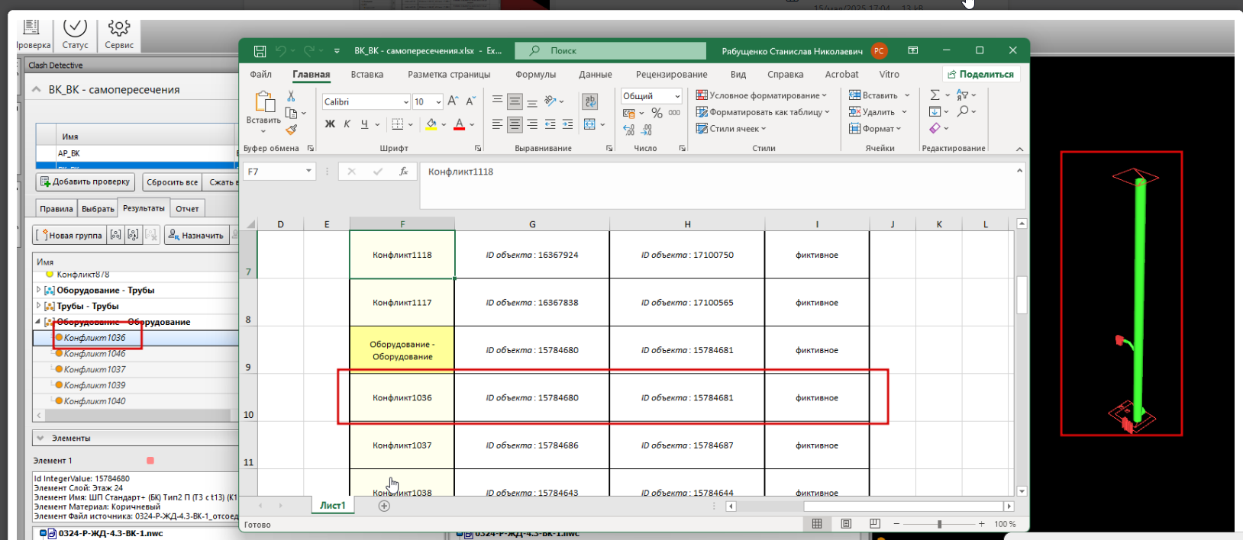Viewport: 1243px width, 540px height.
Task: Apply percent style to cell
Action: [x=657, y=113]
